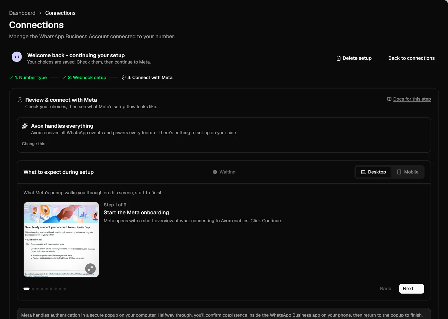Click the sparkle icon by Avox handles everything
Image resolution: width=448 pixels, height=319 pixels.
25,126
